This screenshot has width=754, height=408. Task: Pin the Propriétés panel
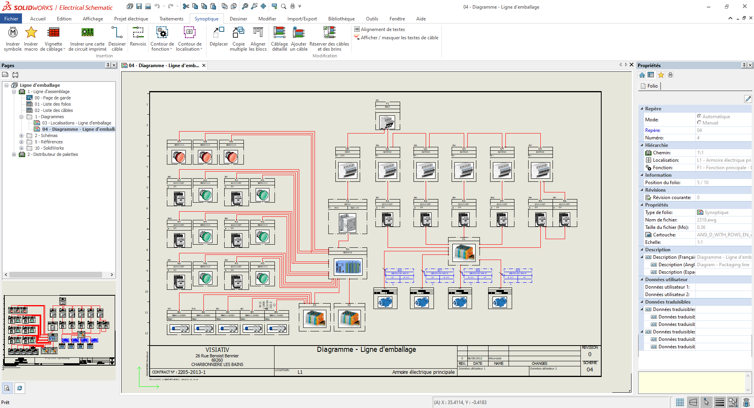[x=744, y=65]
